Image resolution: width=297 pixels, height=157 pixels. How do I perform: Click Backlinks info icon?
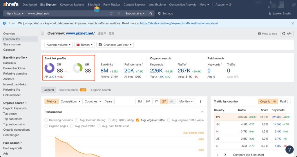coord(114,63)
